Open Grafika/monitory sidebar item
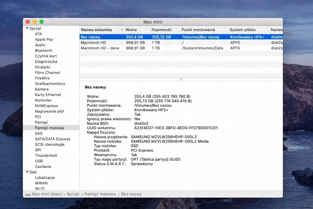This screenshot has height=209, width=313. click(50, 84)
